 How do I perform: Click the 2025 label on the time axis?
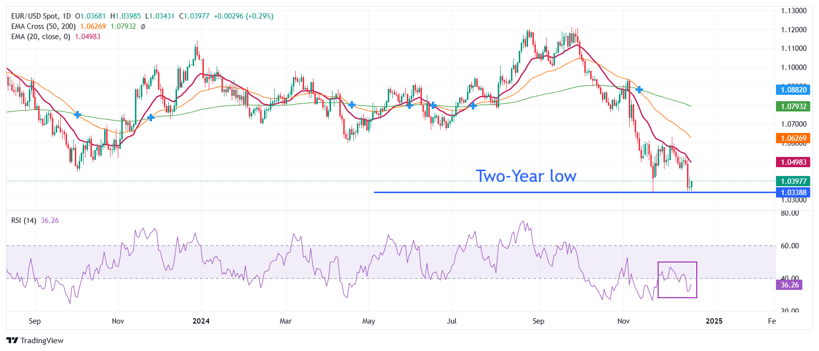click(x=714, y=321)
